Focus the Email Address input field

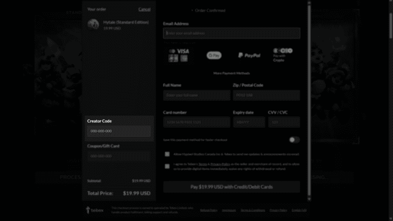[x=231, y=33]
